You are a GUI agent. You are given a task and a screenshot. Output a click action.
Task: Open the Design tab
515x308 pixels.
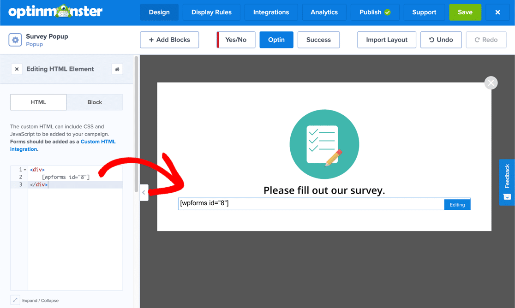pyautogui.click(x=159, y=12)
